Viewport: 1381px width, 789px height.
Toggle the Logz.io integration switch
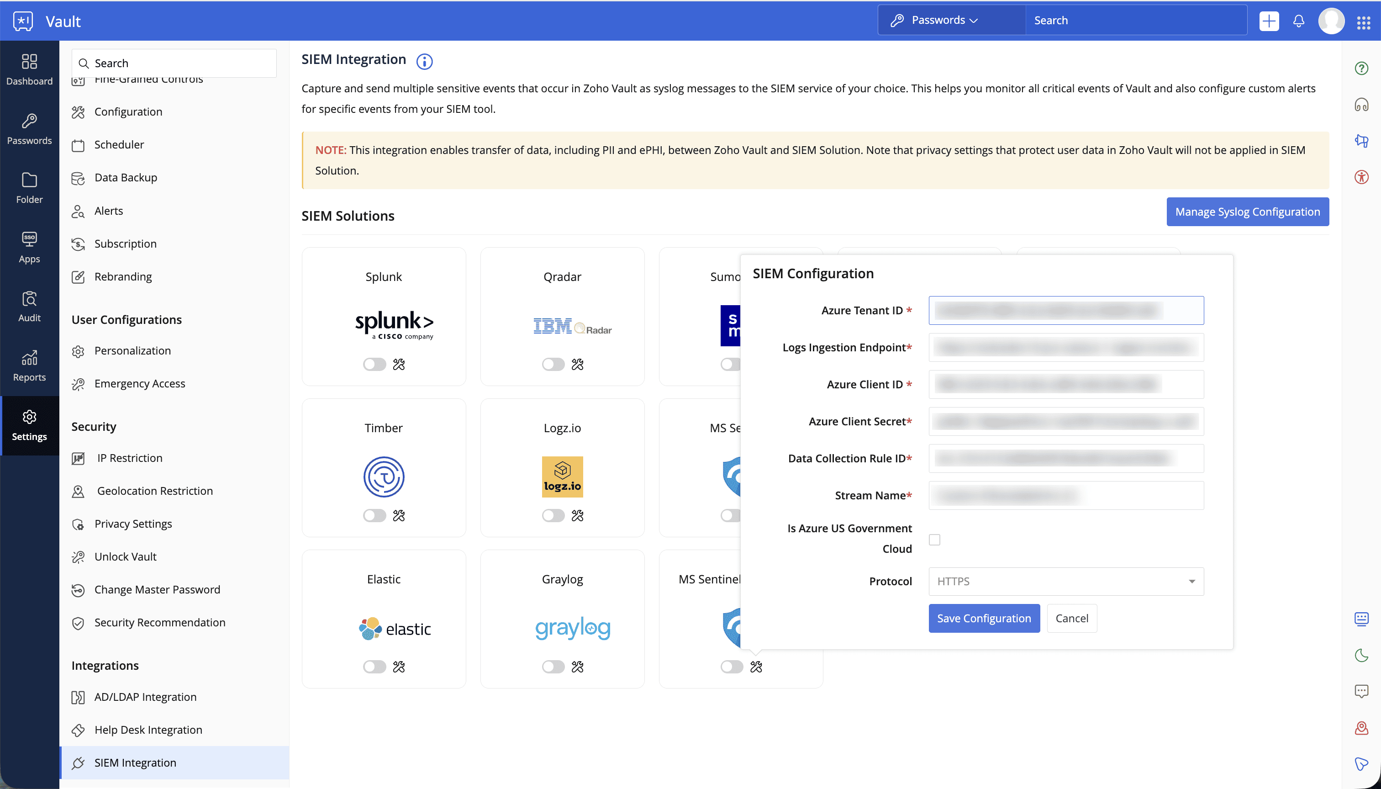[553, 515]
